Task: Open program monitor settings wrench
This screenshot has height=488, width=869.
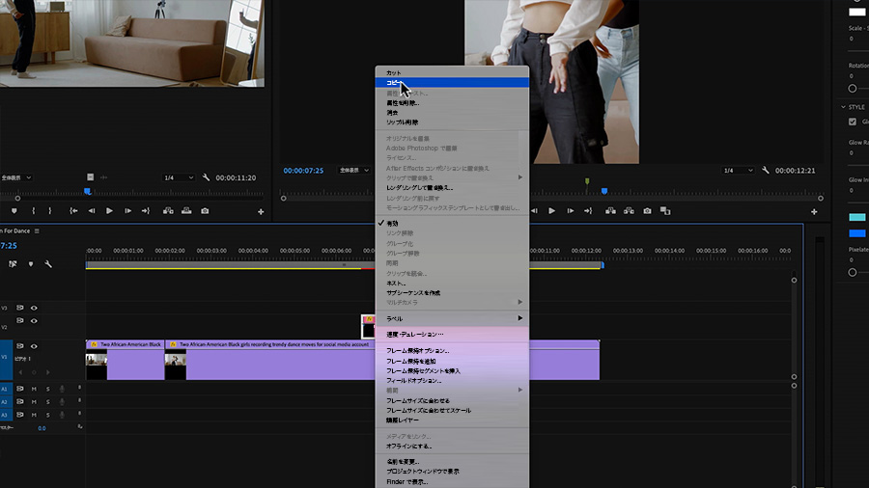Action: click(766, 171)
